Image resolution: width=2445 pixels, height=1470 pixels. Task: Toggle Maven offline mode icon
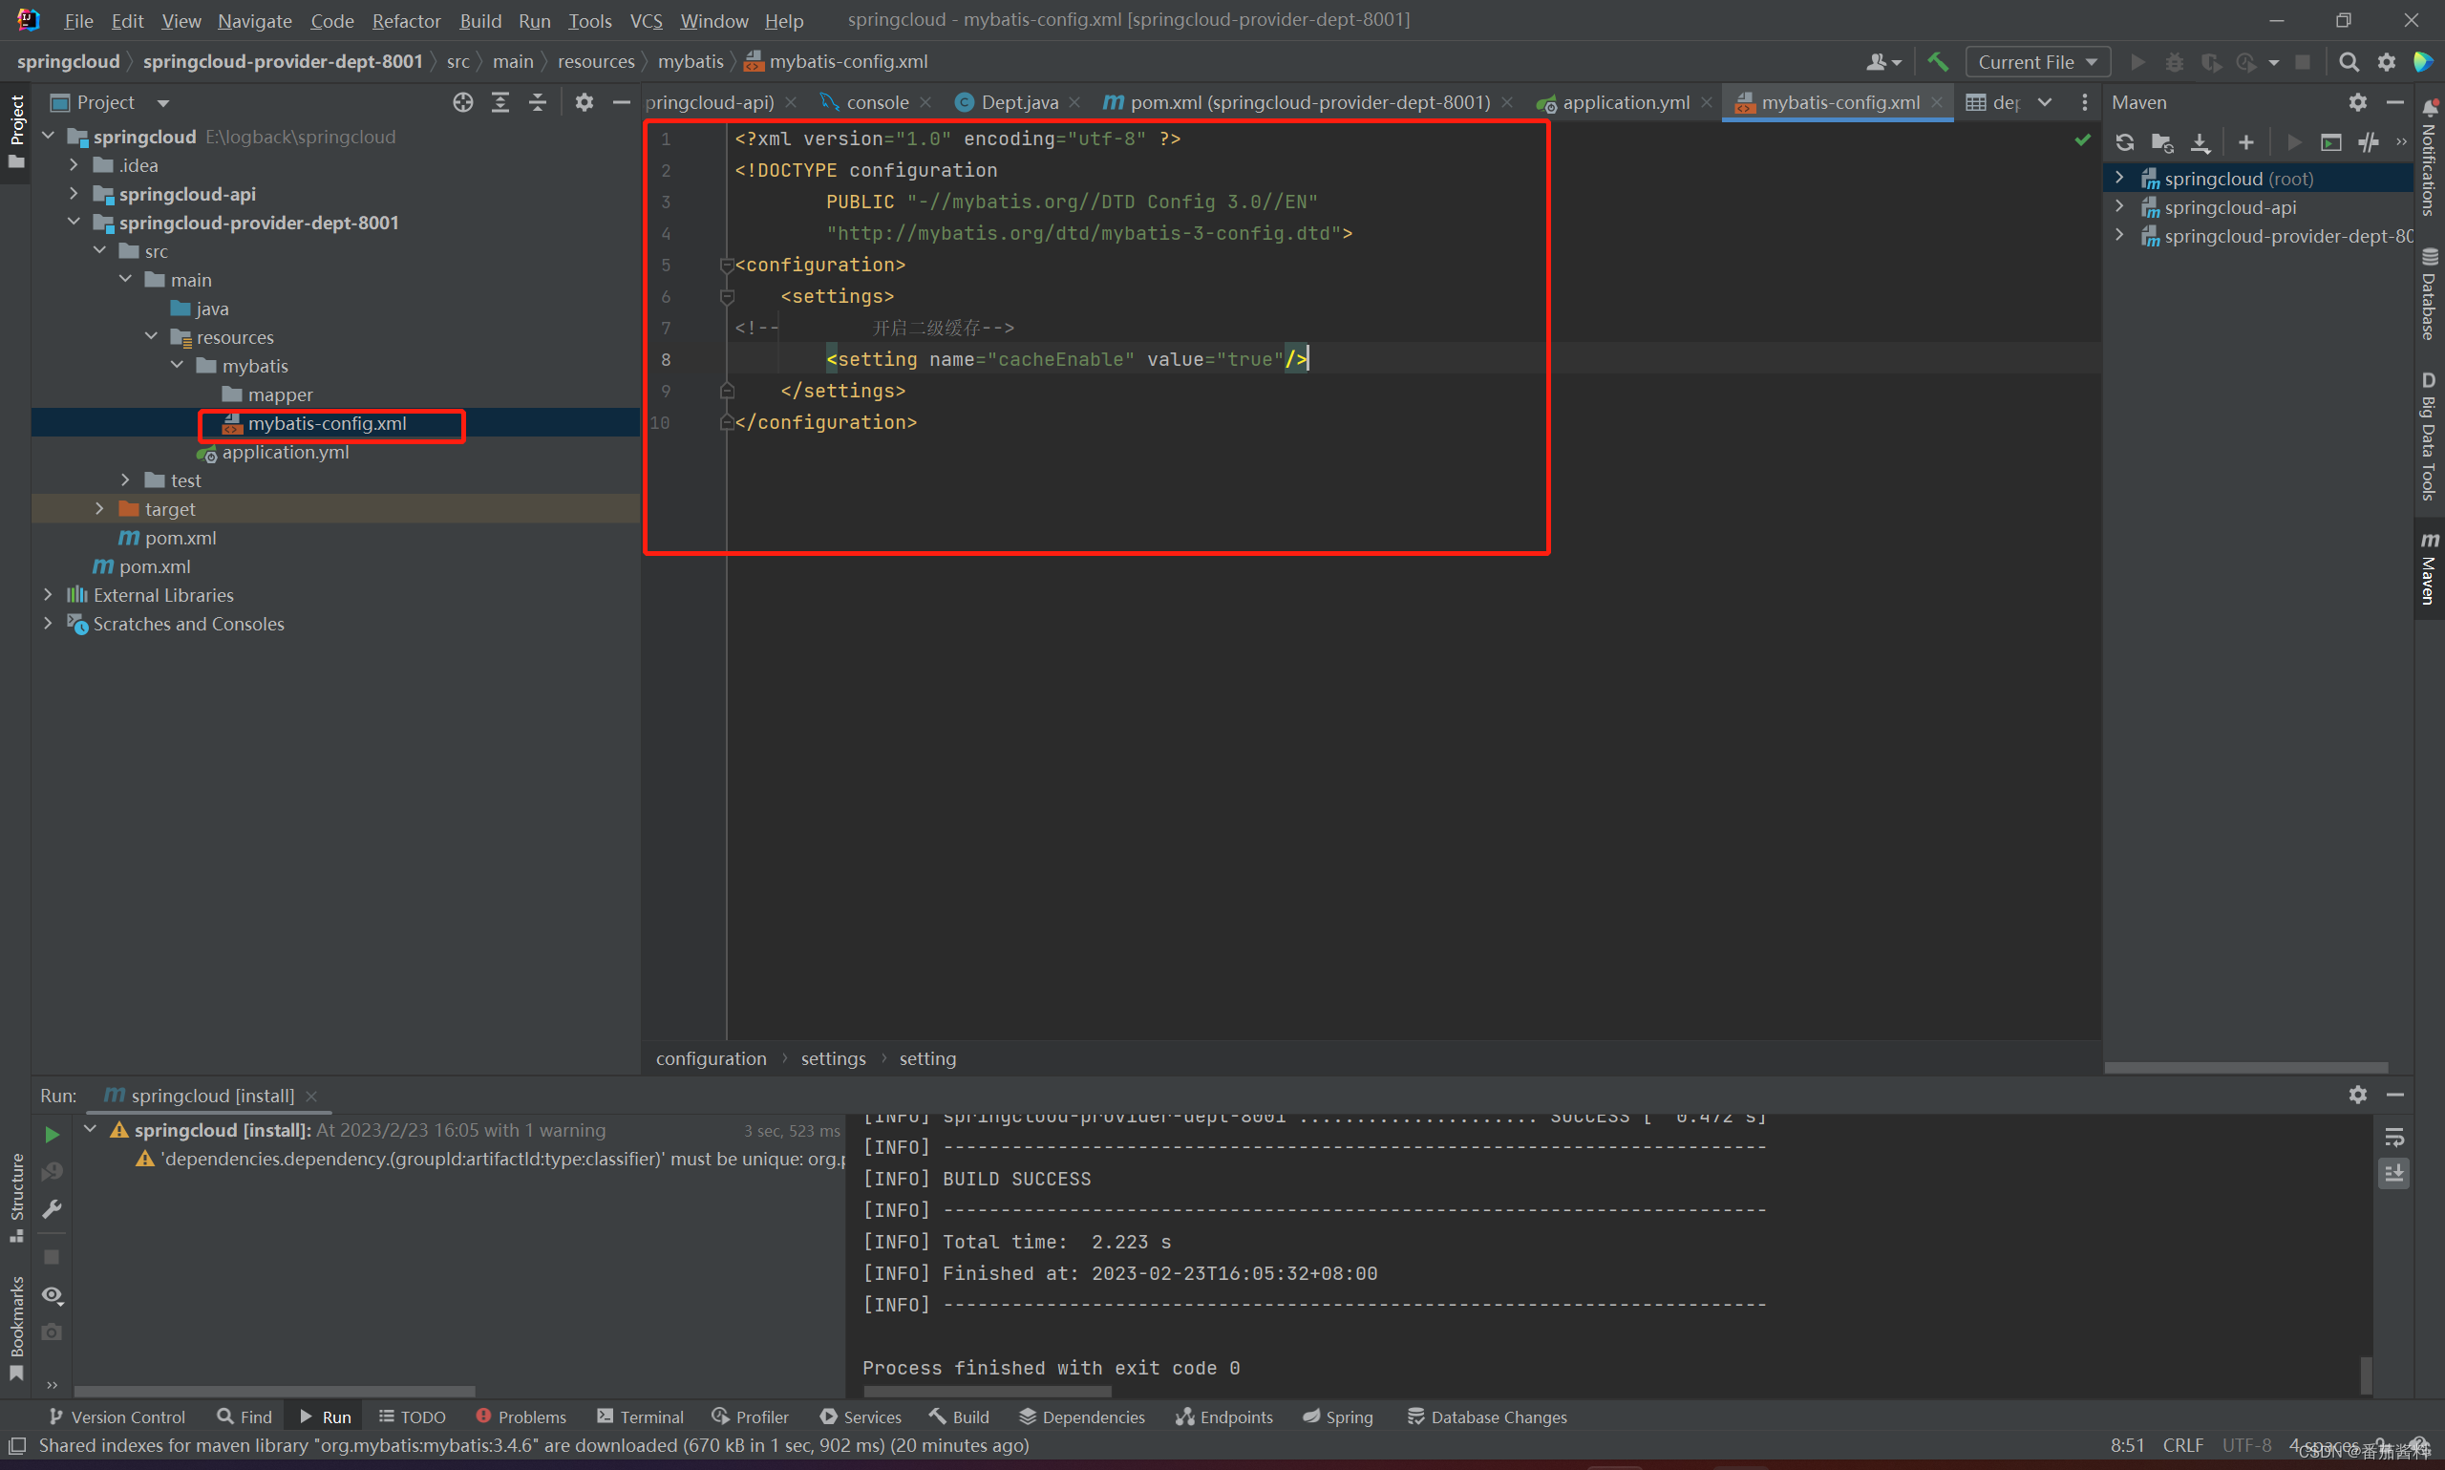point(2368,142)
